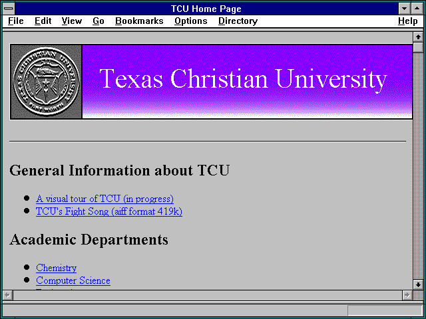This screenshot has height=319, width=426.
Task: Click the TCU Home Page title bar
Action: tap(206, 9)
